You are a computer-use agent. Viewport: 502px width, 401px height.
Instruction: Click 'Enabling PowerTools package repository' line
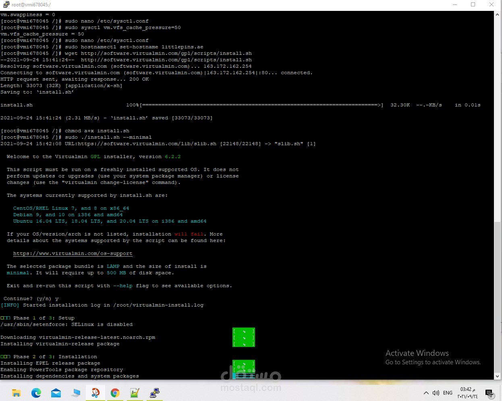point(62,370)
